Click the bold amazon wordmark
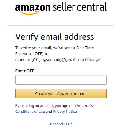The image size is (115, 134). tap(33, 7)
